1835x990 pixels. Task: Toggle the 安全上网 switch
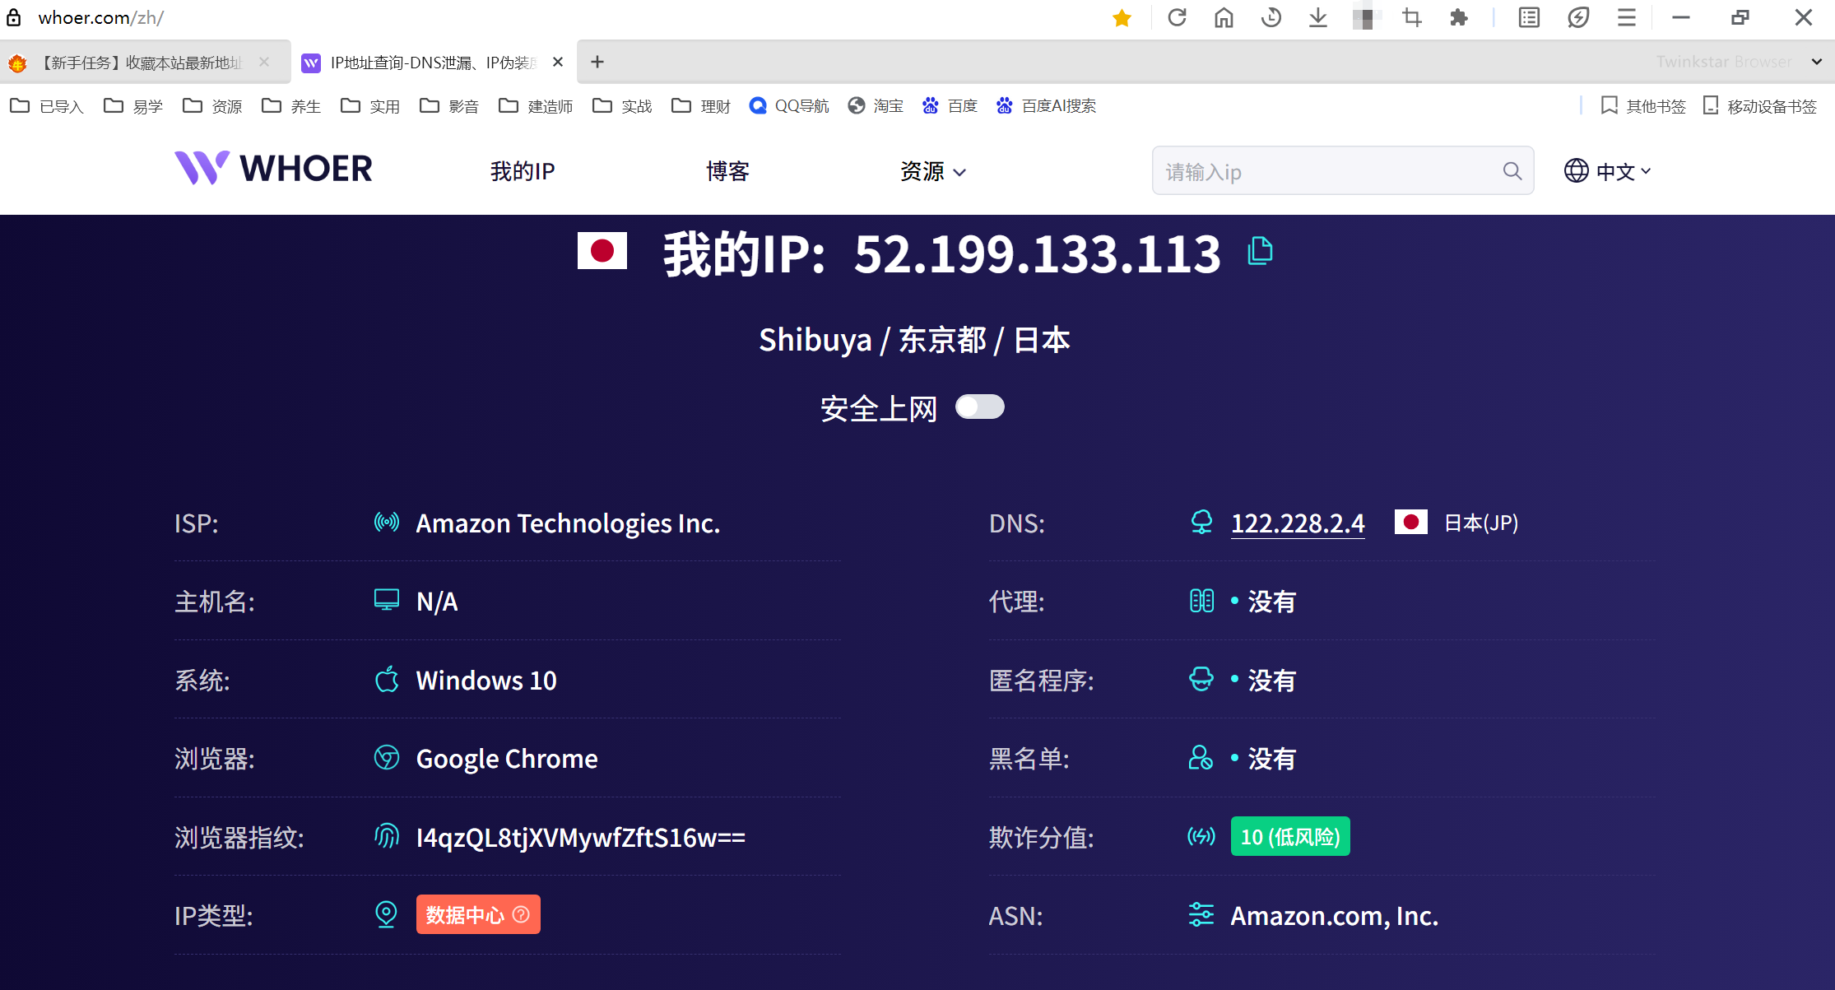[979, 407]
